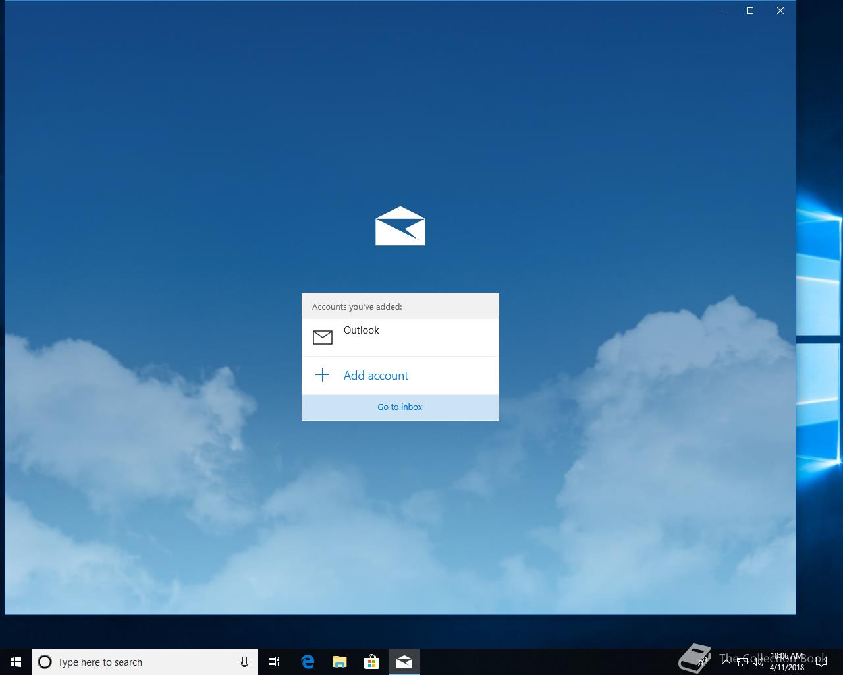
Task: Open the Action Center notifications icon
Action: pyautogui.click(x=821, y=662)
